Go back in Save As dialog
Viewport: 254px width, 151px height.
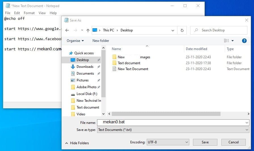click(67, 30)
